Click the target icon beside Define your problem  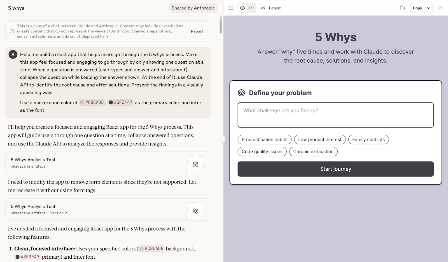242,92
